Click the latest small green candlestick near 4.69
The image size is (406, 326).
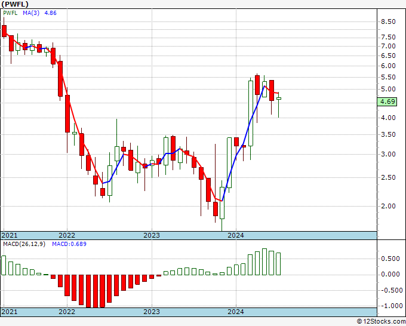279,99
